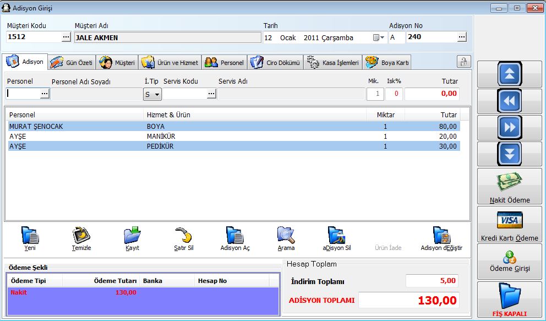Jump to last record with double-down arrow
Viewport: 546px width, 321px height.
tap(510, 154)
